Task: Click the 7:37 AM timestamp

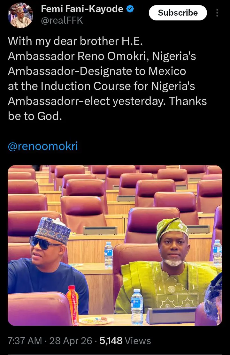Action: [x=25, y=341]
